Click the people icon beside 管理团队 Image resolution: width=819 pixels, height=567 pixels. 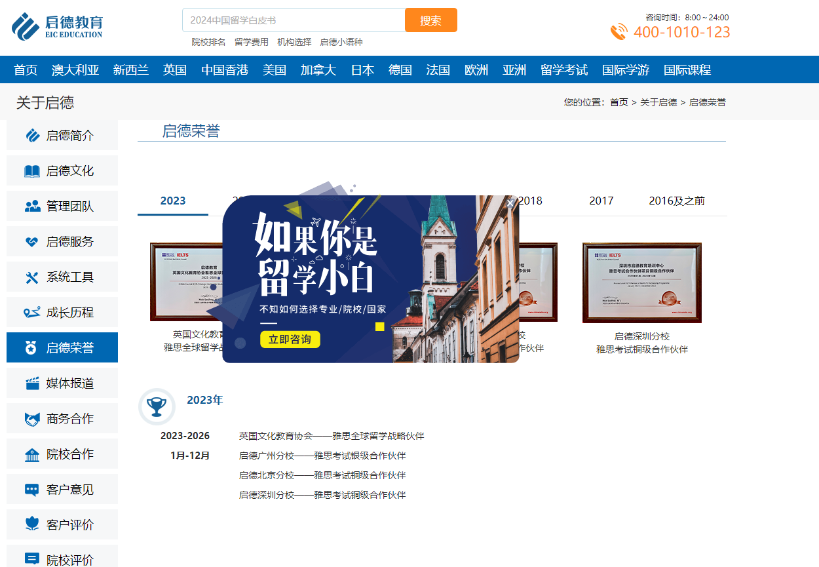[x=32, y=206]
